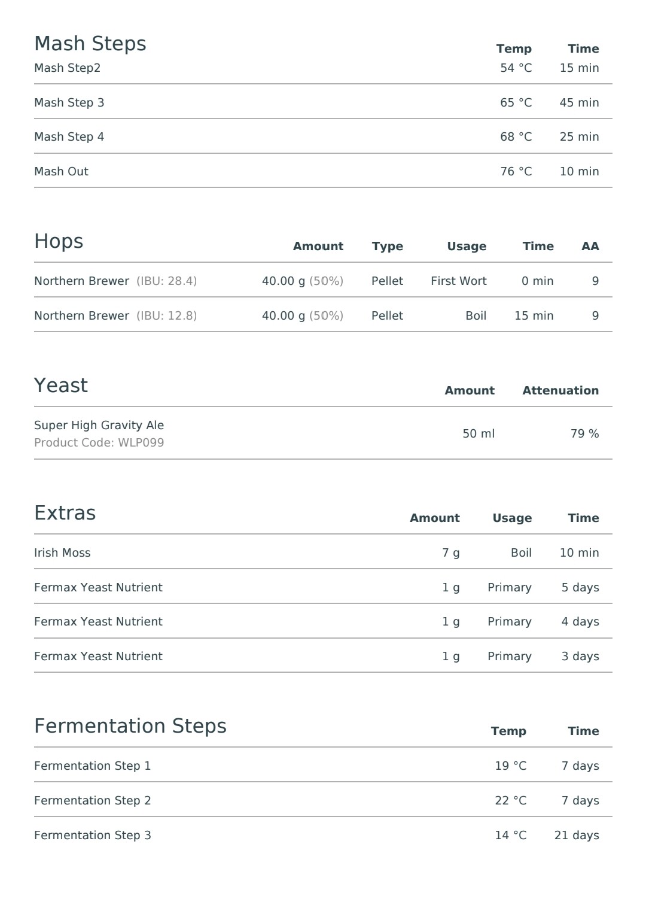Select Fermax Yeast Nutrient 5 days row

pyautogui.click(x=323, y=587)
